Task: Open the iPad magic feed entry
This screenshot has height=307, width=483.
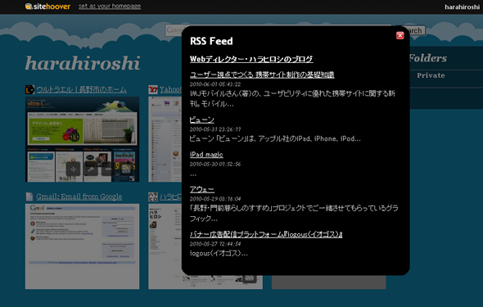Action: pos(206,154)
